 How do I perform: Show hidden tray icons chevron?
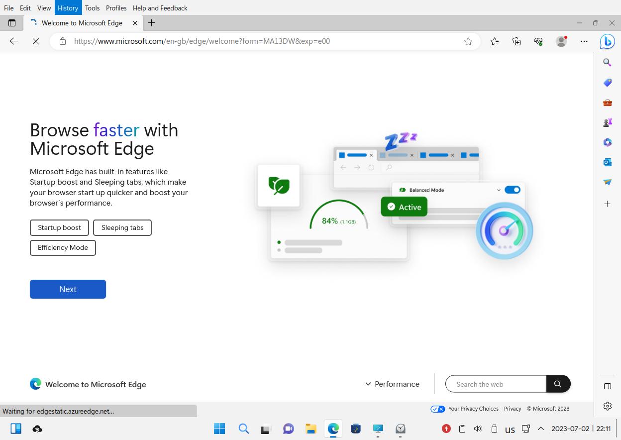point(541,429)
